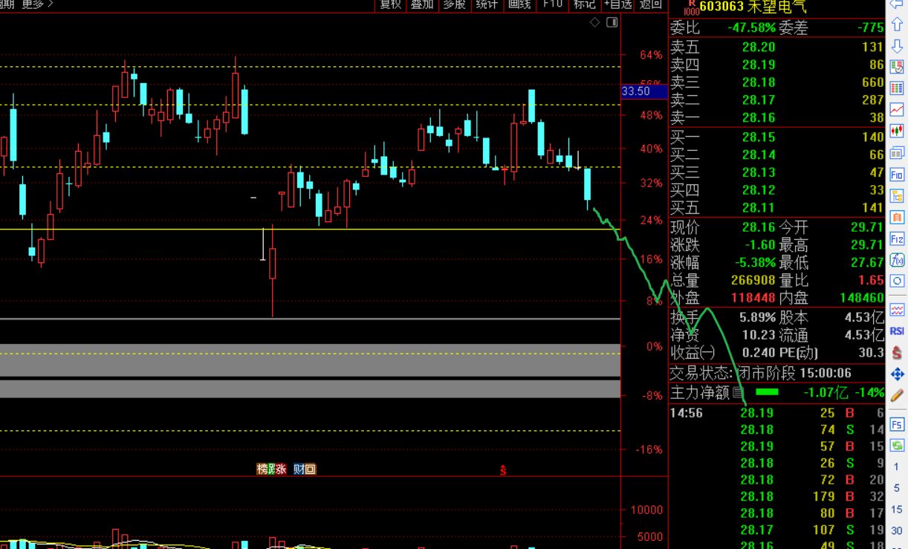The width and height of the screenshot is (908, 549).
Task: Select the 1 minute period
Action: pyautogui.click(x=897, y=467)
